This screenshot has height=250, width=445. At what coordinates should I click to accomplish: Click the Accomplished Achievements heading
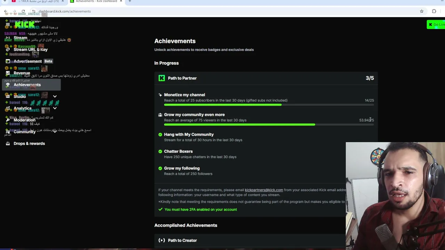tap(186, 225)
